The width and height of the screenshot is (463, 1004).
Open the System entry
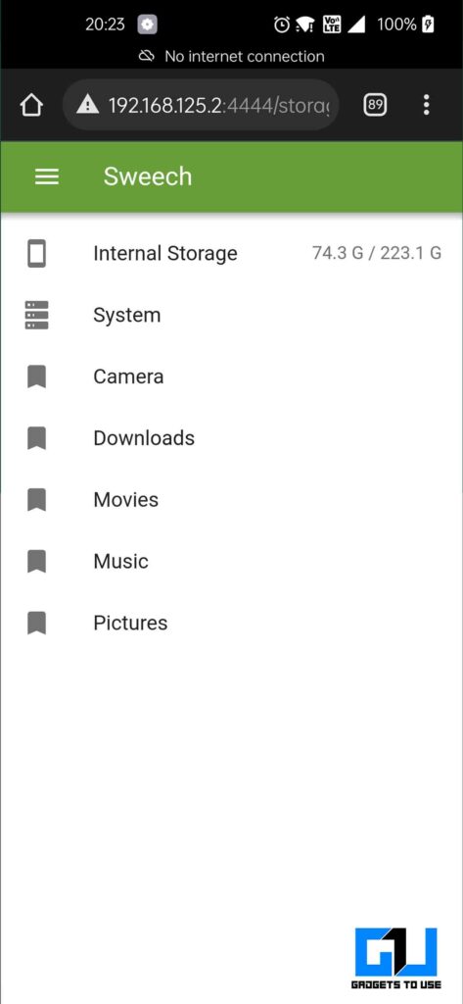pos(231,315)
